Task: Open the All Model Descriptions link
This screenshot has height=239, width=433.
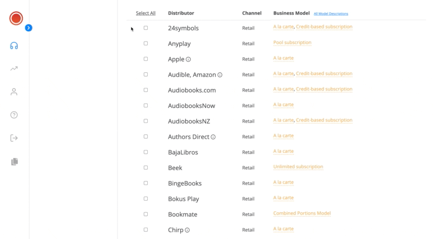Action: click(x=331, y=13)
